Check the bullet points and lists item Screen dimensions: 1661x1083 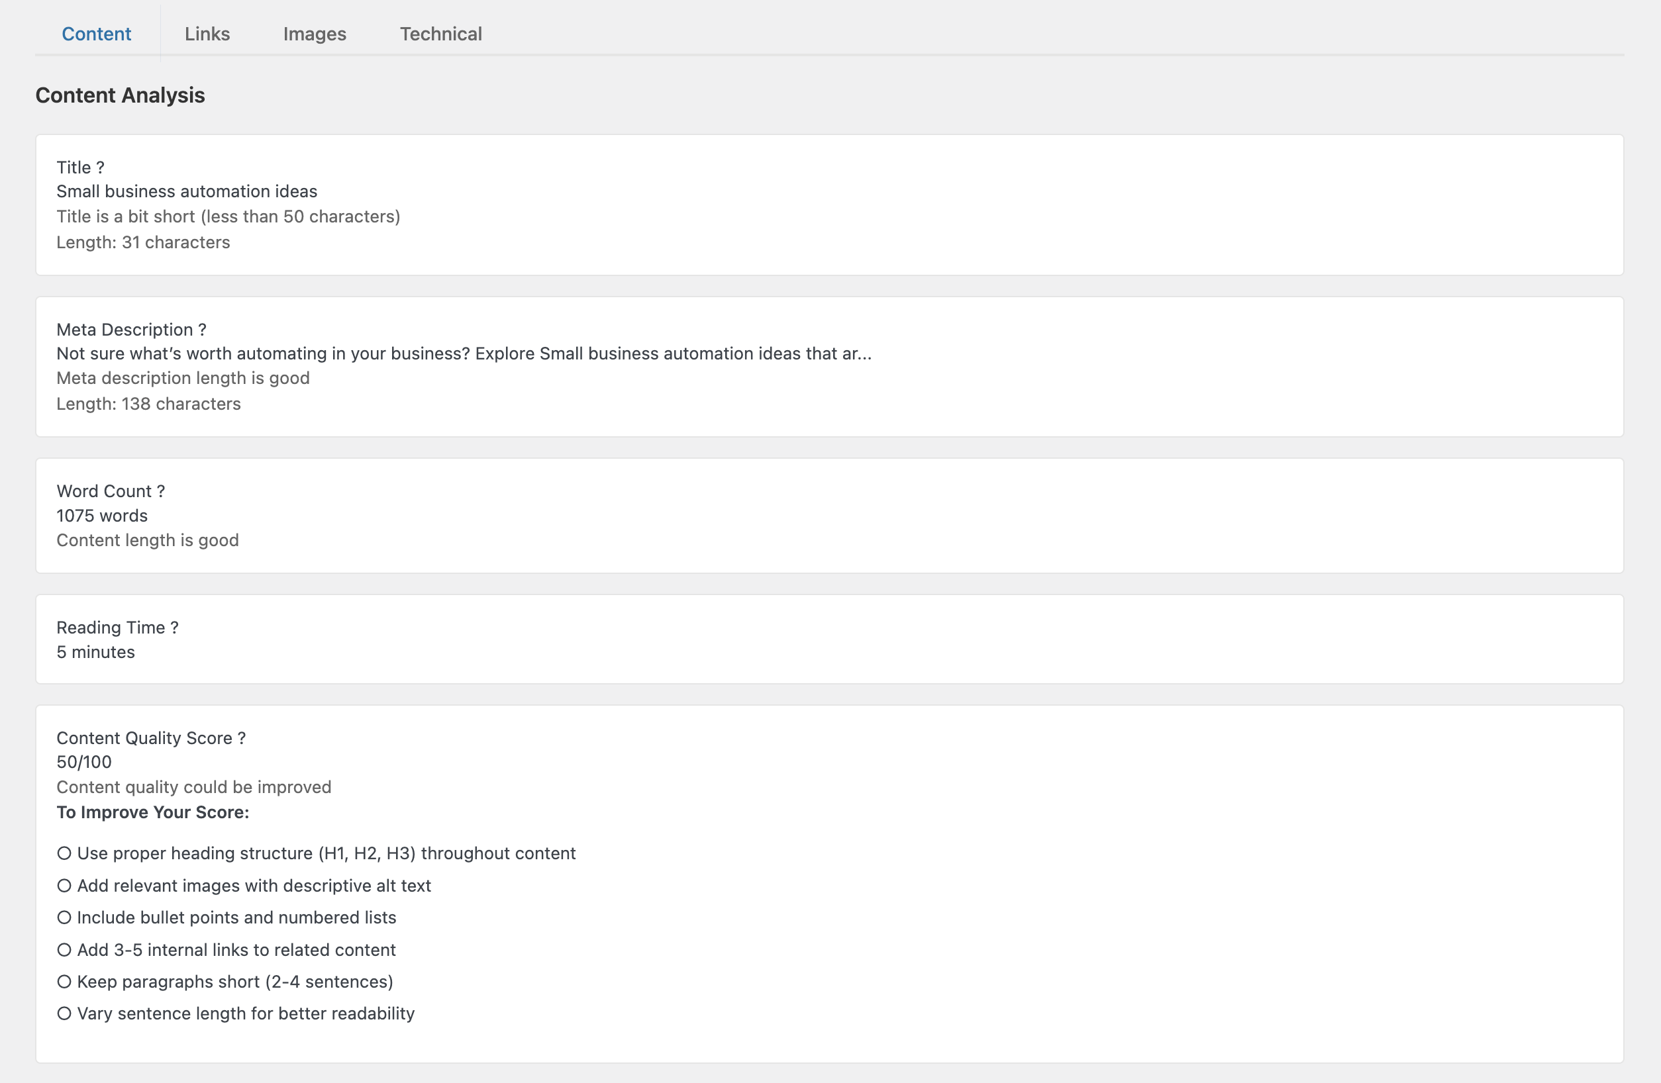(x=65, y=917)
